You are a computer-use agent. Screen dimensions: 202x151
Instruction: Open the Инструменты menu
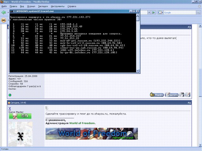click(x=57, y=6)
